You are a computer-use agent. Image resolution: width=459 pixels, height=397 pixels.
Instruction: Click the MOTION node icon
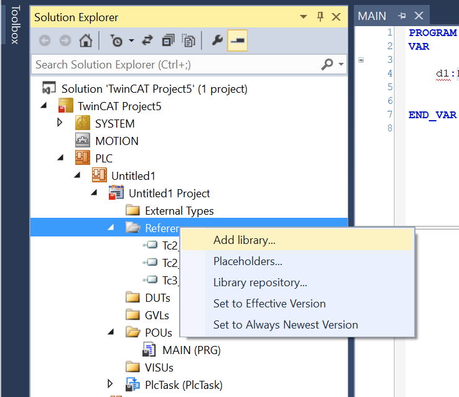coord(83,140)
